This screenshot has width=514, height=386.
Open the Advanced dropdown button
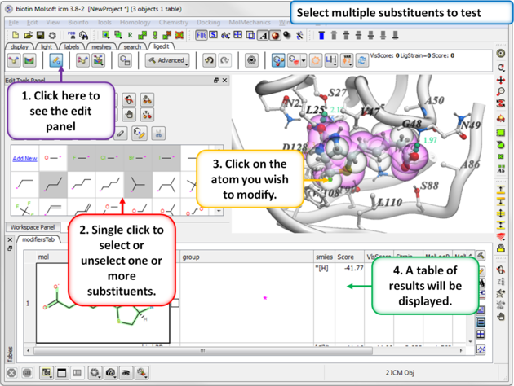[x=166, y=61]
